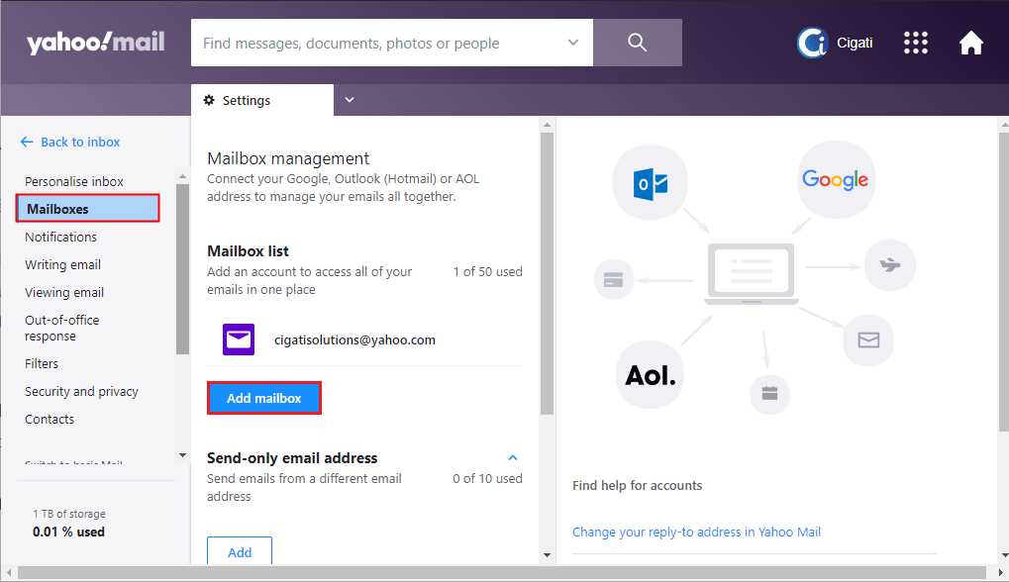Open Writing email settings
The image size is (1009, 582).
(62, 264)
